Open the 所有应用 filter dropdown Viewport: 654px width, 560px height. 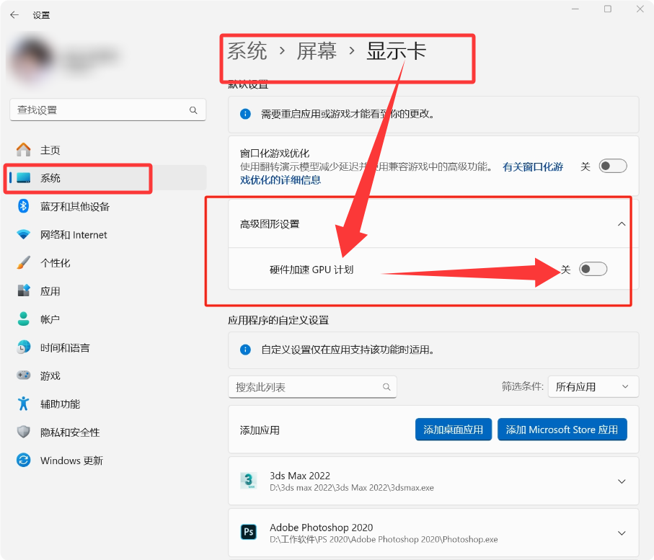593,387
